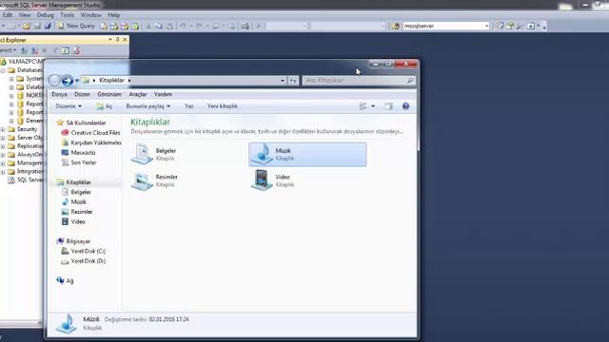Open the View menu in SSMS
This screenshot has width=609, height=342.
pyautogui.click(x=25, y=15)
